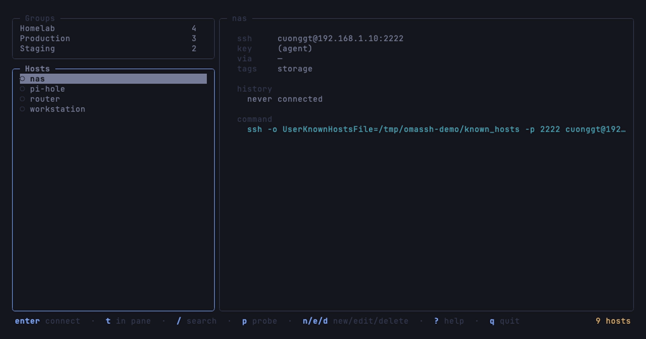Select the router host entry

click(113, 99)
